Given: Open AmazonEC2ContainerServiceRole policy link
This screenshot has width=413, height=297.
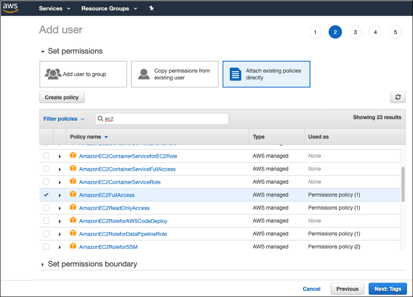Looking at the screenshot, I should coord(120,182).
